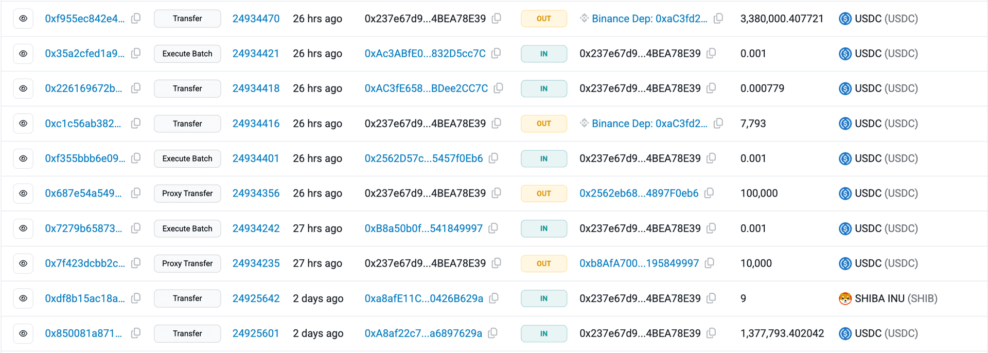Image resolution: width=988 pixels, height=353 pixels.
Task: Click IN badge in SHIBA INU row
Action: 544,298
